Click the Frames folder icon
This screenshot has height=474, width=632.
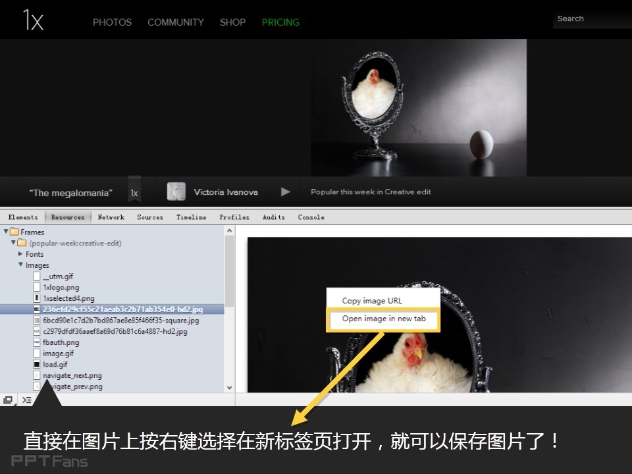coord(14,232)
